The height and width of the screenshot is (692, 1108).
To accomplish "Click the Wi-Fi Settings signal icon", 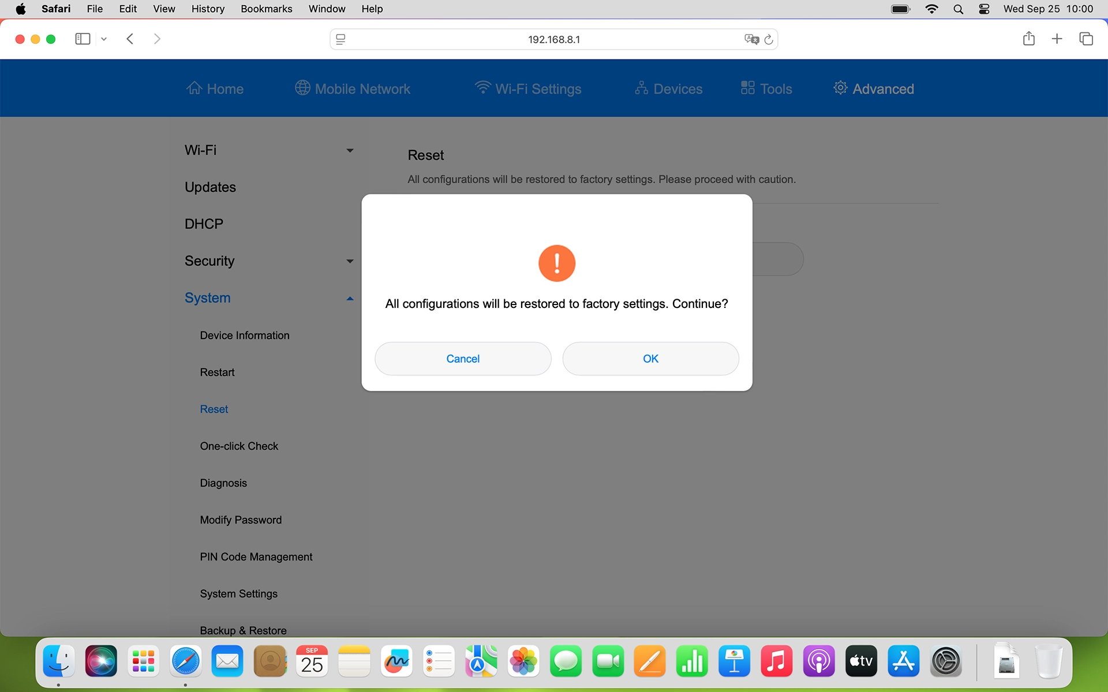I will coord(483,87).
